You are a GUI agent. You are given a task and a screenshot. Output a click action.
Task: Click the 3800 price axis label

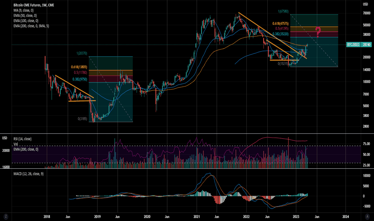point(366,116)
